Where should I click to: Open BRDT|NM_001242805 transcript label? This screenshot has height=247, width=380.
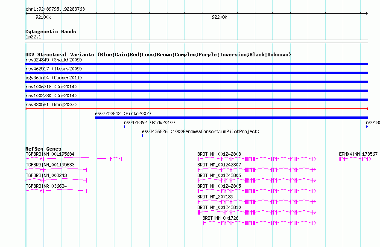219,186
